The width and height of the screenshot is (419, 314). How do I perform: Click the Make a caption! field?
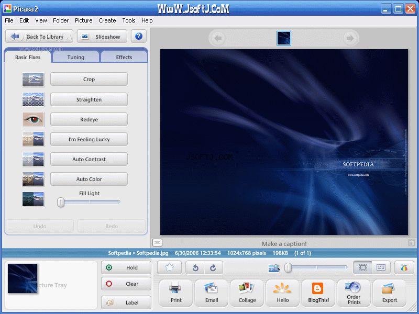coord(284,243)
